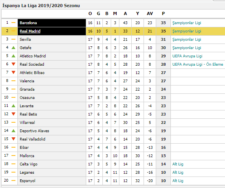This screenshot has width=225, height=188.
Task: Open the Barcelona team name
Action: (28, 23)
